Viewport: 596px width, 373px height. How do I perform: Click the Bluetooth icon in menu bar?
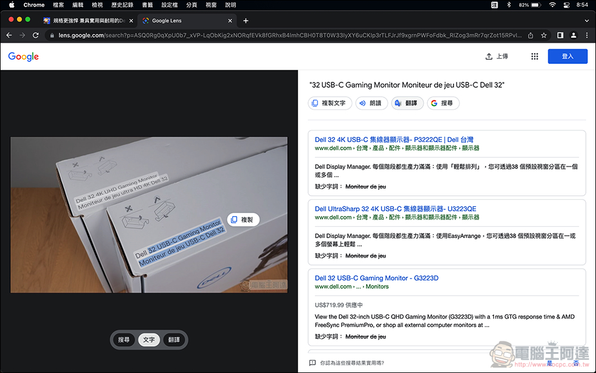[509, 5]
